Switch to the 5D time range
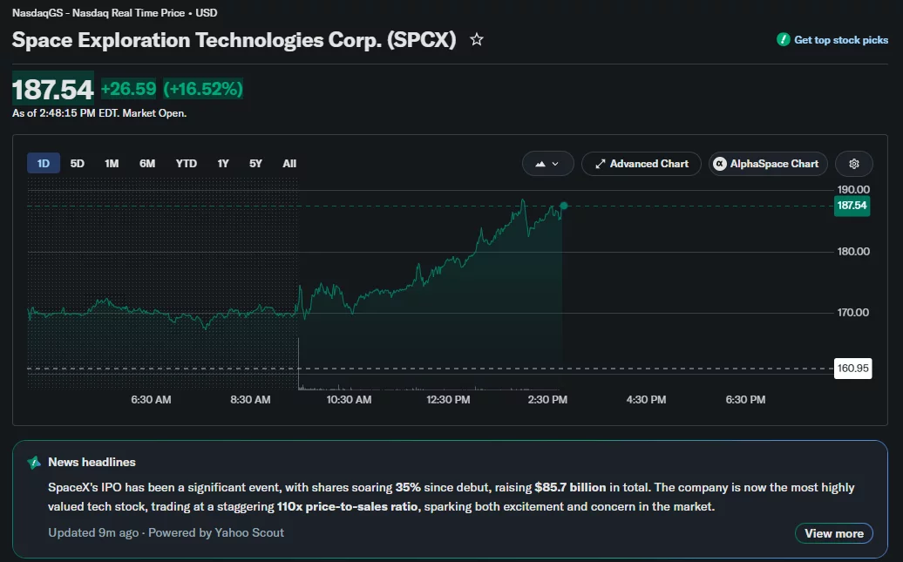 [78, 164]
